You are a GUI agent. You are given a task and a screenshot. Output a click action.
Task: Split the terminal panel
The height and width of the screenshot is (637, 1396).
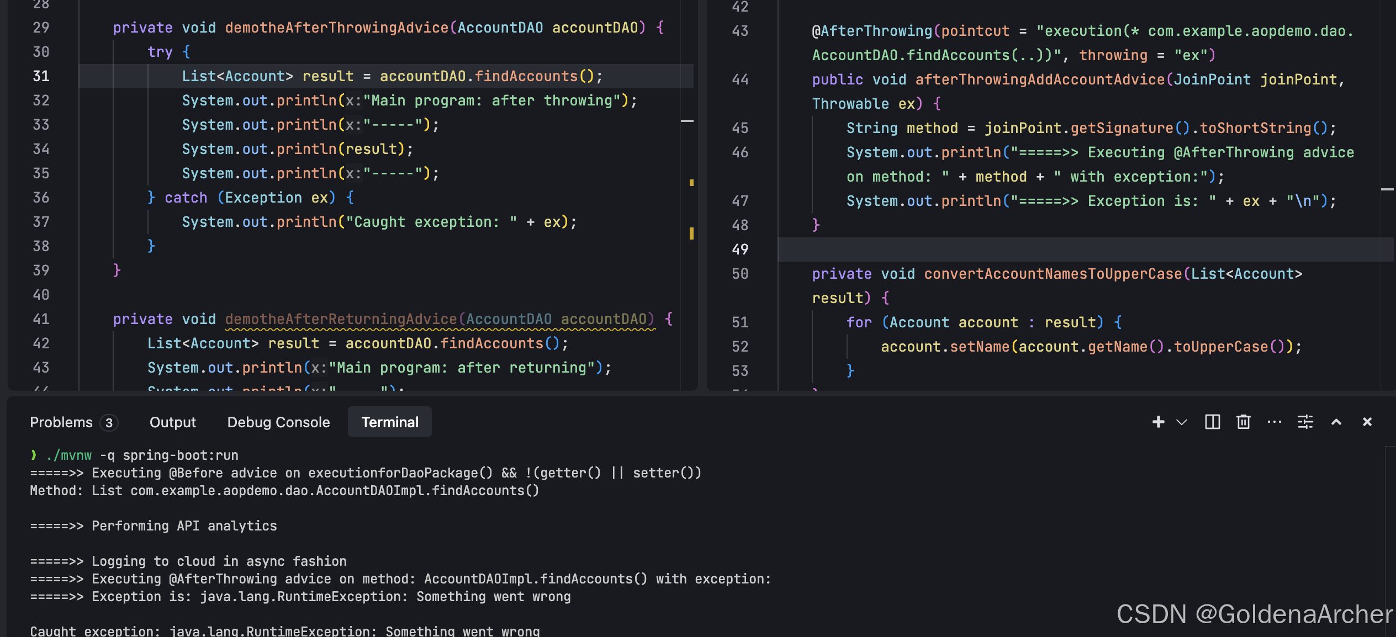(x=1212, y=422)
